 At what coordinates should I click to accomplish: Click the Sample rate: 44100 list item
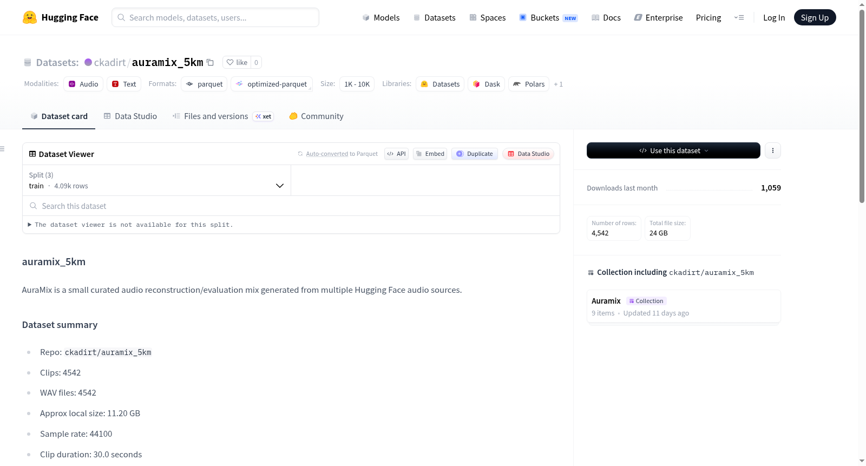point(76,434)
